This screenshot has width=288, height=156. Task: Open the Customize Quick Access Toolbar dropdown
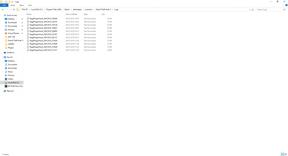(12, 2)
